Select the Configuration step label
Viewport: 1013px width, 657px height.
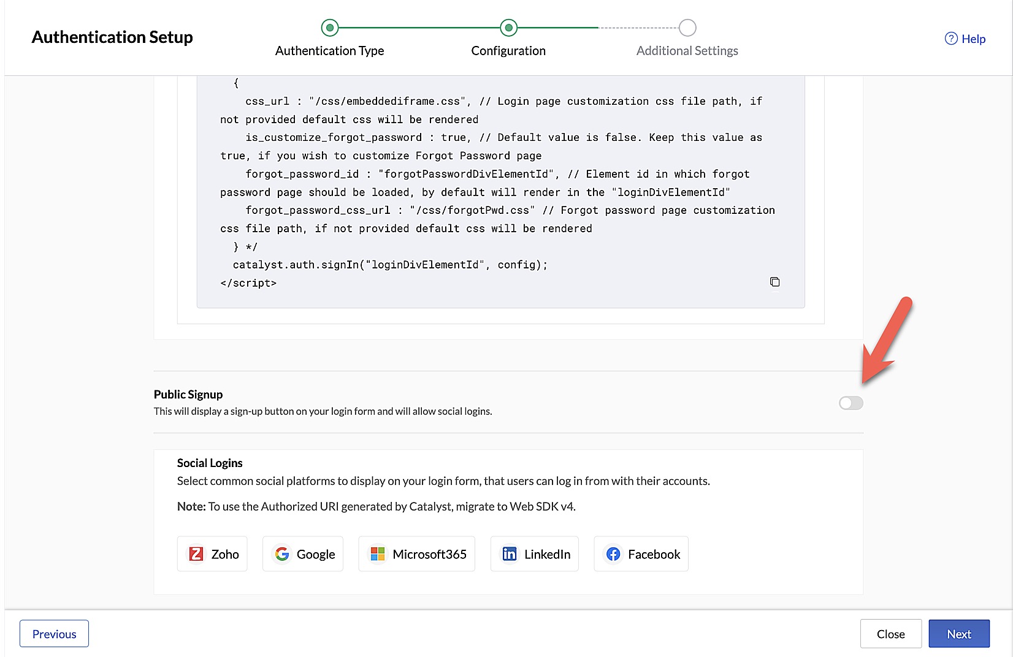(x=508, y=51)
